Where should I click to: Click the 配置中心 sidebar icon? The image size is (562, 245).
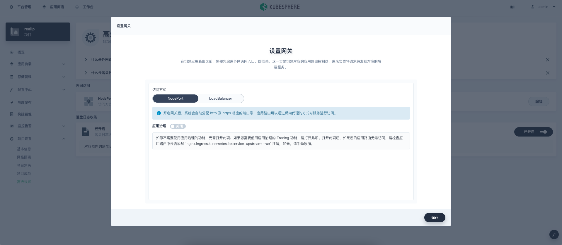12,90
